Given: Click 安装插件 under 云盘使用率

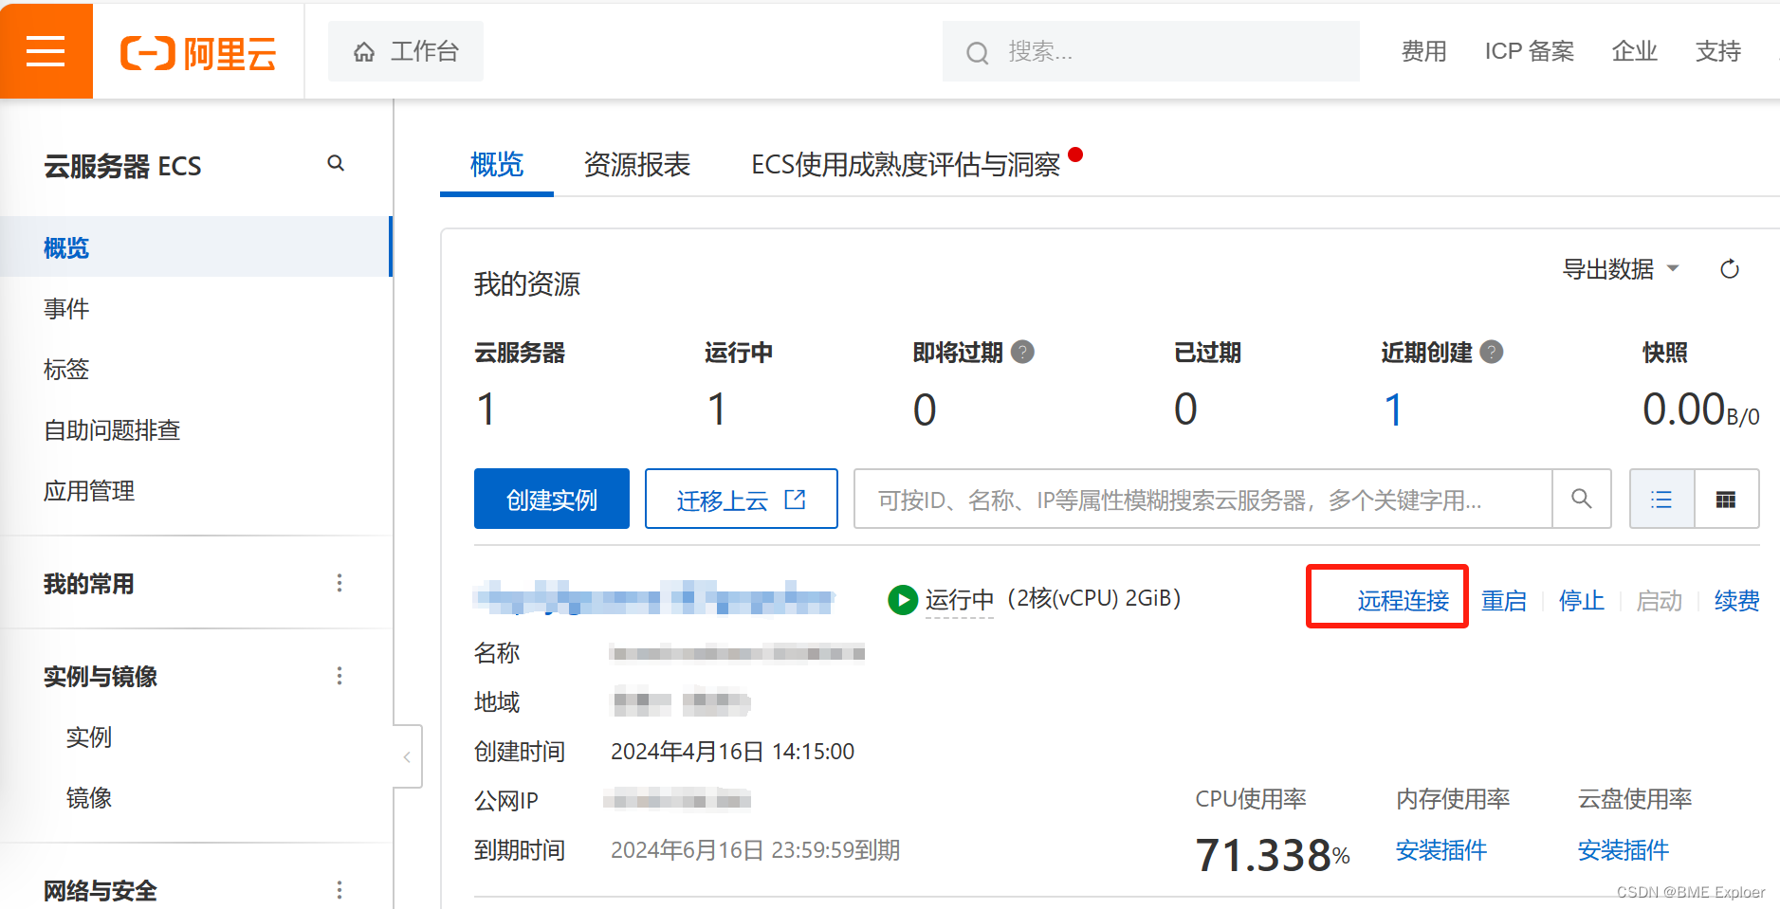Looking at the screenshot, I should tap(1624, 850).
